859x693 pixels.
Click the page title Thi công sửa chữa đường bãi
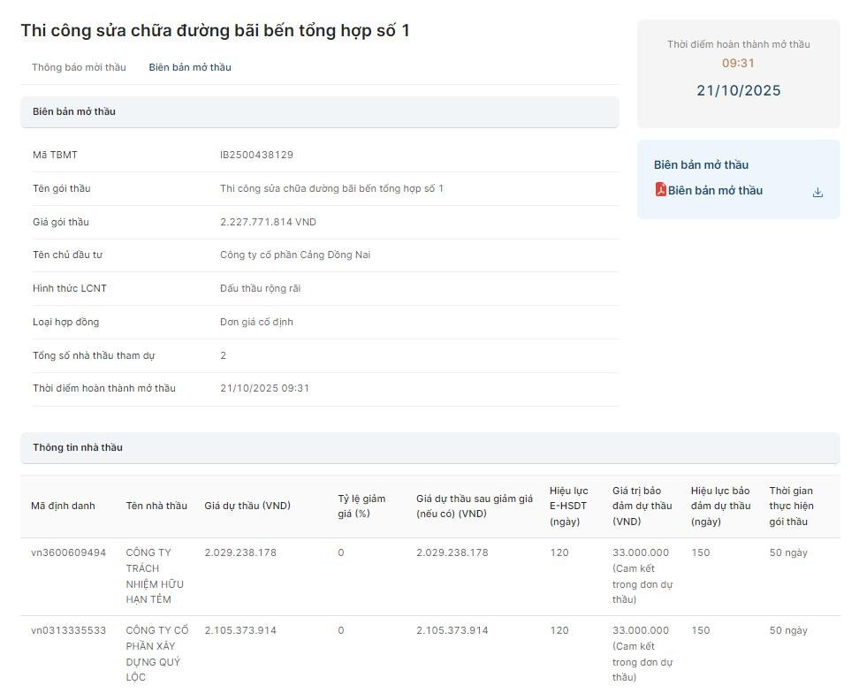pos(215,31)
